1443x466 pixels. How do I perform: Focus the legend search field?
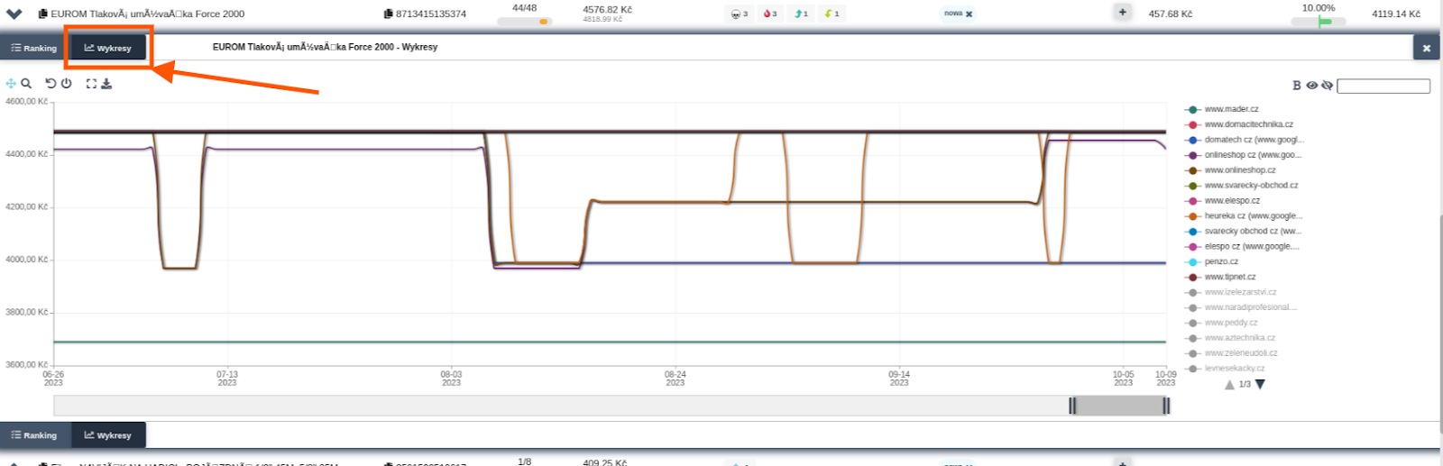pyautogui.click(x=1383, y=86)
